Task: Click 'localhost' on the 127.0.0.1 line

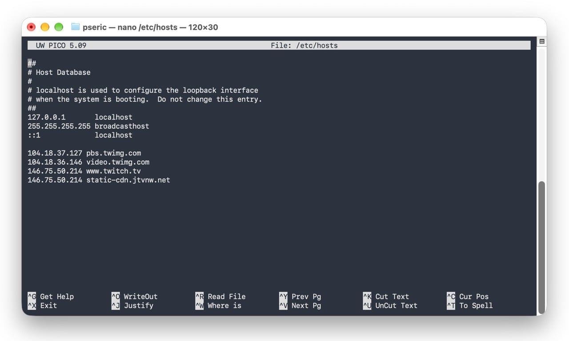Action: (x=113, y=117)
